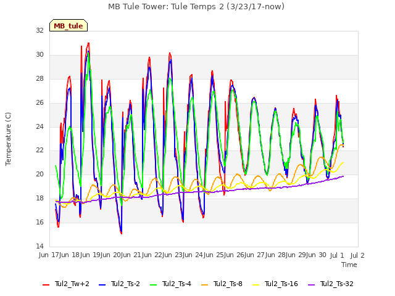Screen dimensions: 395x296
Task: Click the Jun 25 x-axis tick label
Action: [214, 255]
